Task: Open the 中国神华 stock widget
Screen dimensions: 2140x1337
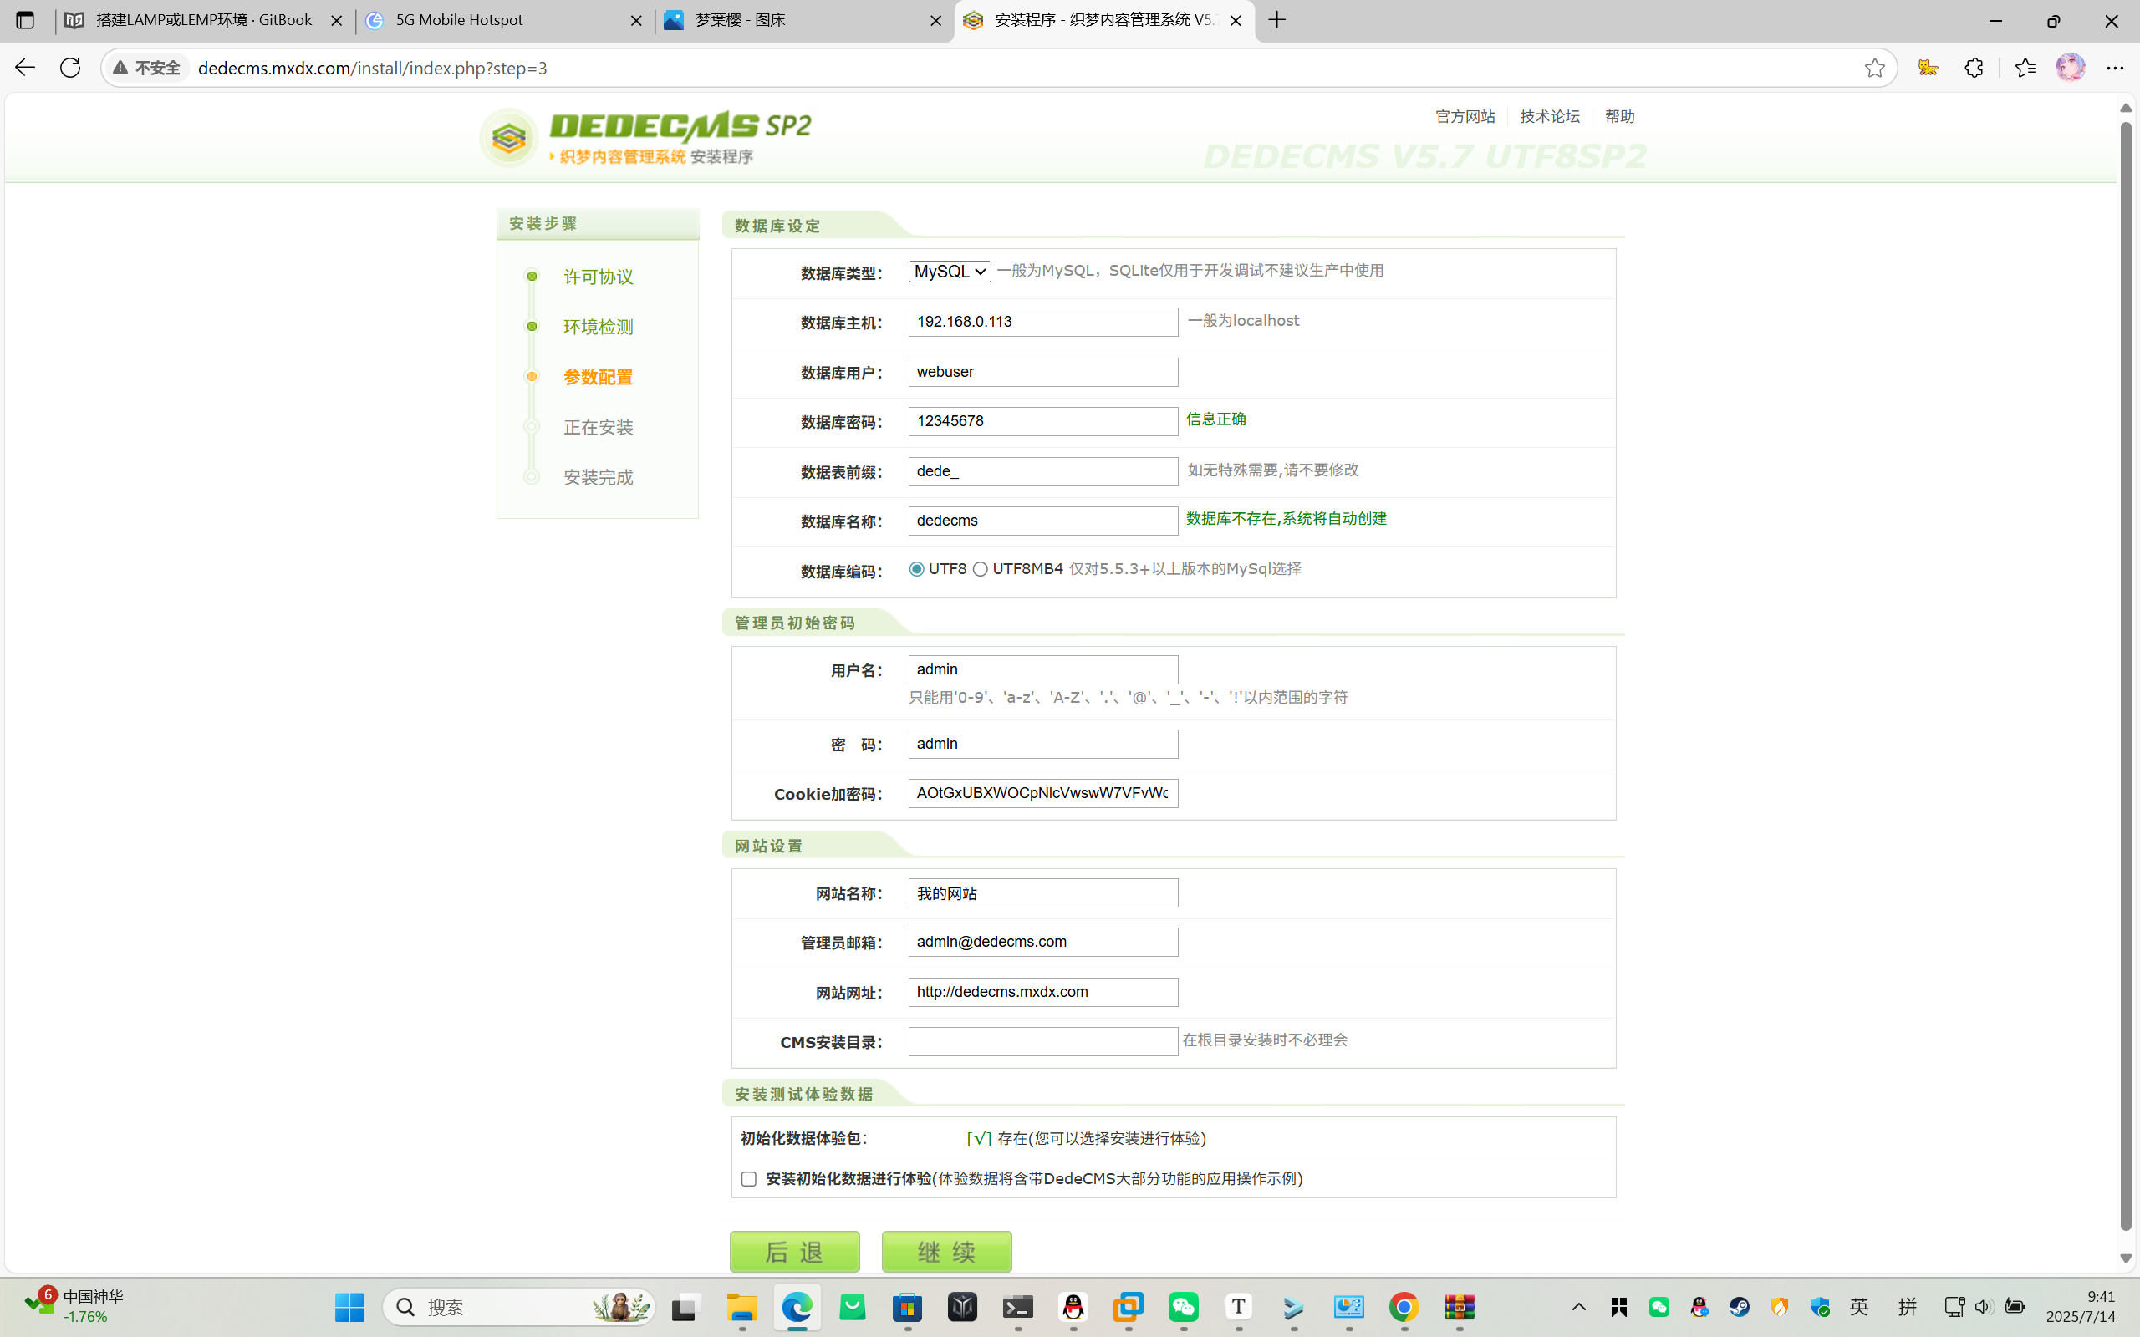Action: tap(73, 1306)
